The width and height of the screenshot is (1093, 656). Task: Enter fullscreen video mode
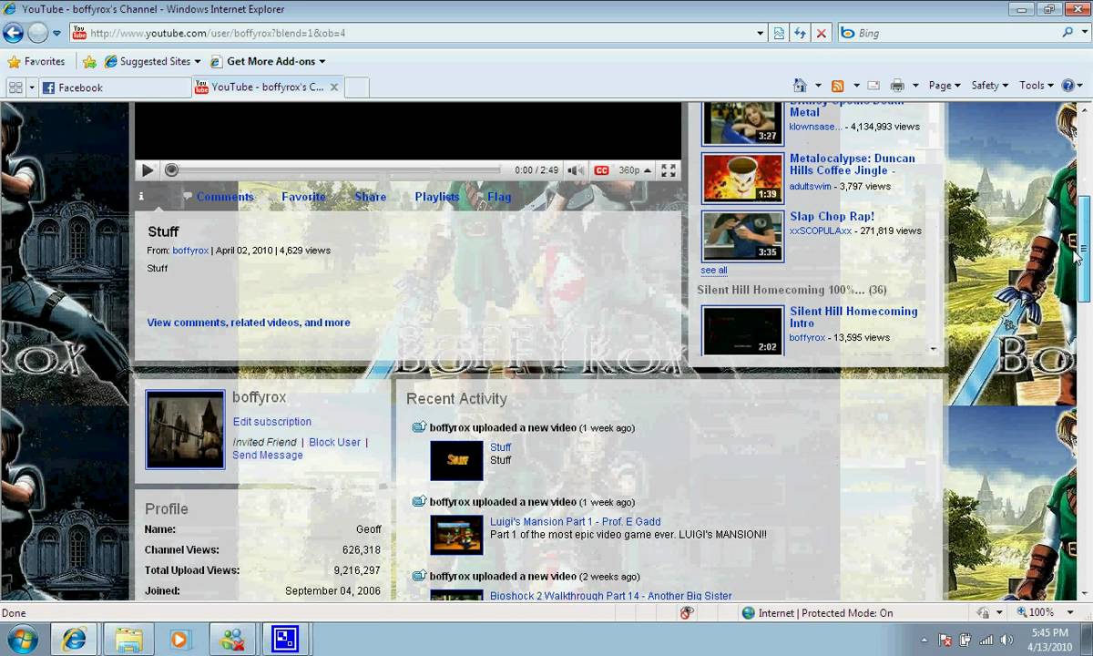669,170
